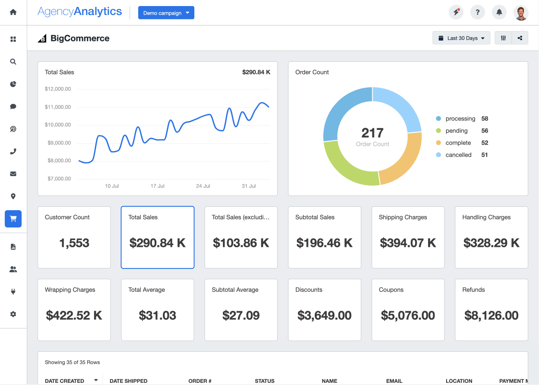Click the LOCATION column header
539x385 pixels.
tap(459, 381)
